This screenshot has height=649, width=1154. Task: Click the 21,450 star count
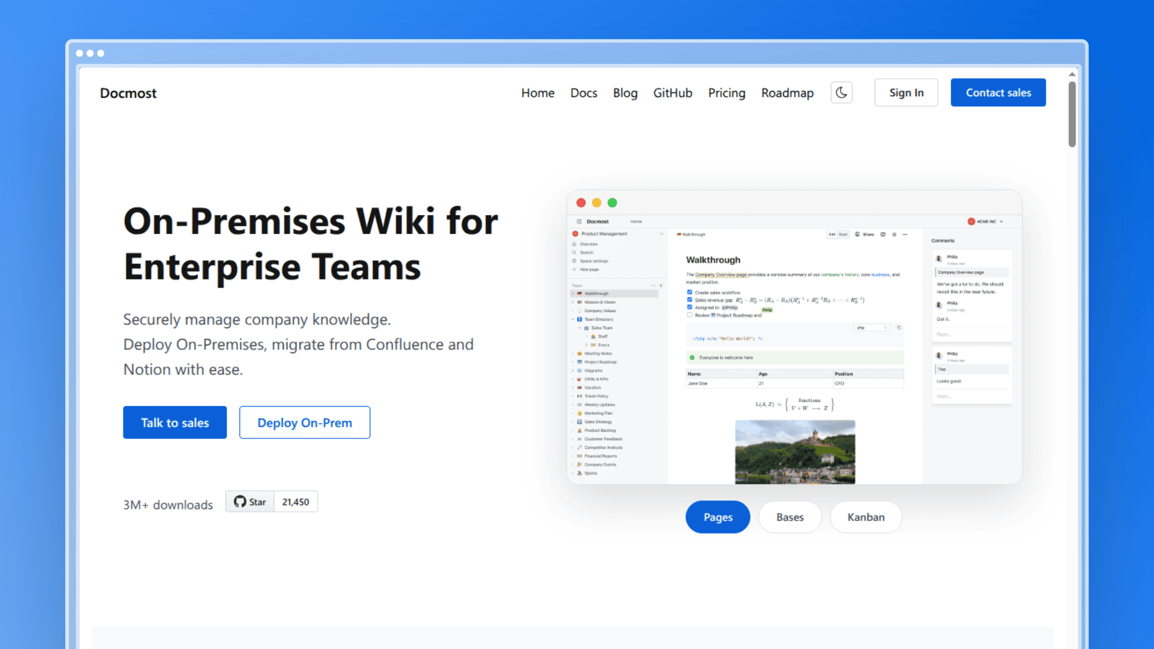296,502
